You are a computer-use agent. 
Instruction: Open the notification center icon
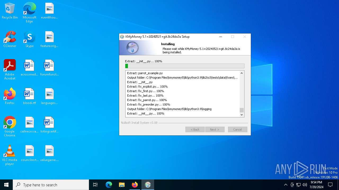click(x=330, y=185)
